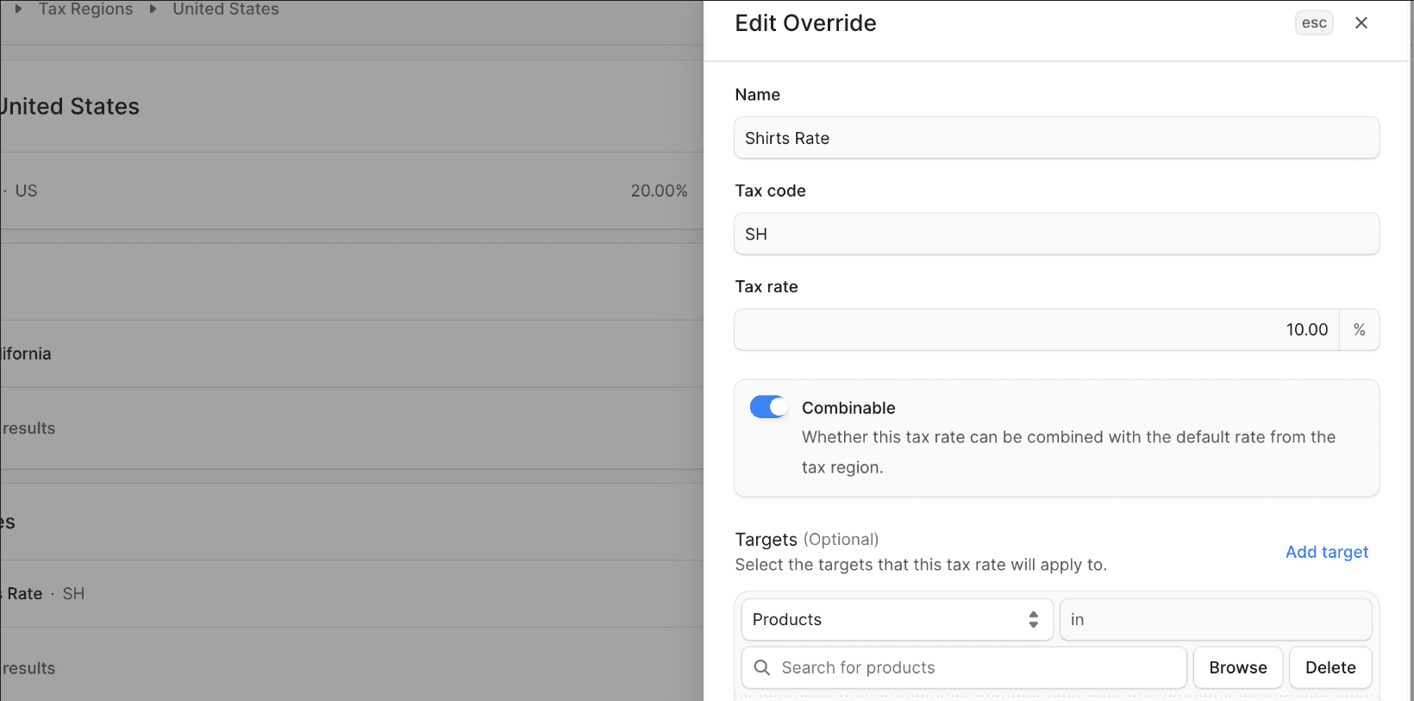This screenshot has width=1414, height=701.
Task: Click the search magnifier icon
Action: pos(762,668)
